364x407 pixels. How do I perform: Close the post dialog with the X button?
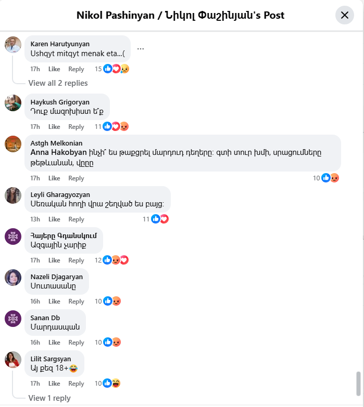click(344, 15)
